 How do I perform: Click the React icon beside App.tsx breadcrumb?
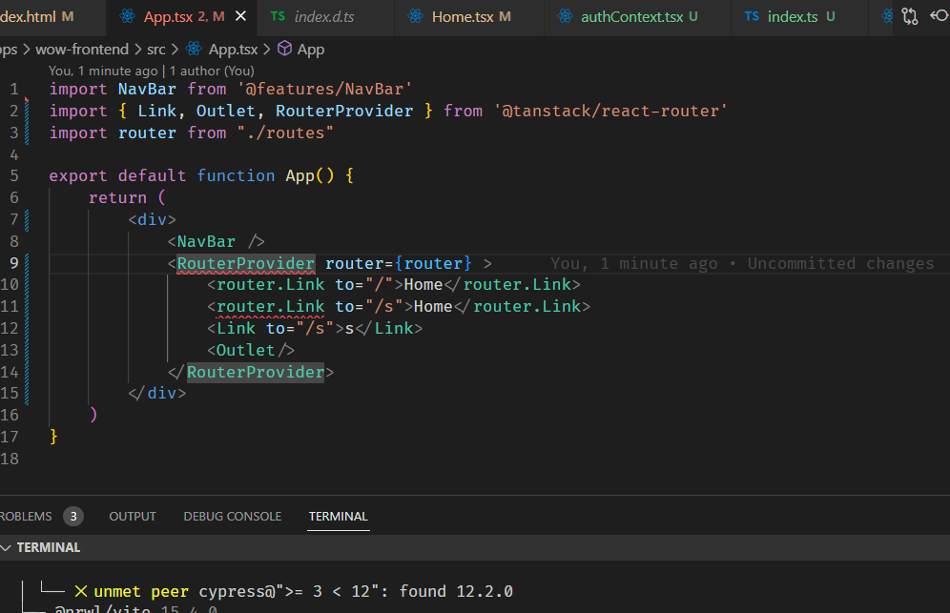pos(194,49)
